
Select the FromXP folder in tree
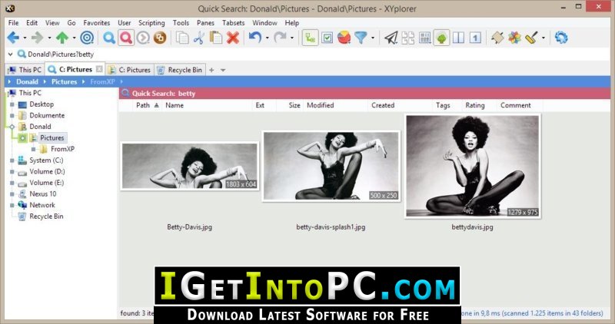coord(62,149)
